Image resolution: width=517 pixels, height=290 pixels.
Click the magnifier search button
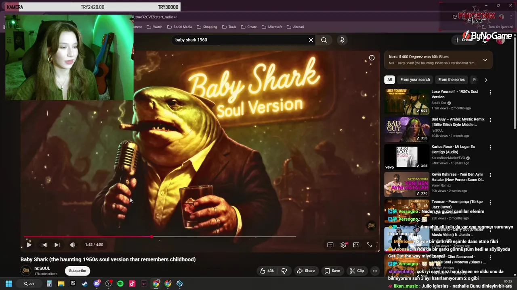[x=324, y=40]
